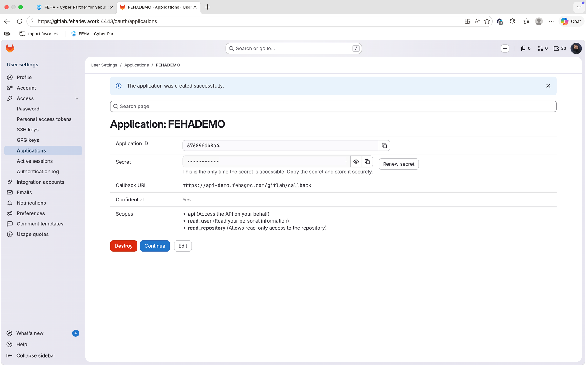Image resolution: width=586 pixels, height=366 pixels.
Task: Open the GitLab logo home link
Action: pyautogui.click(x=10, y=48)
